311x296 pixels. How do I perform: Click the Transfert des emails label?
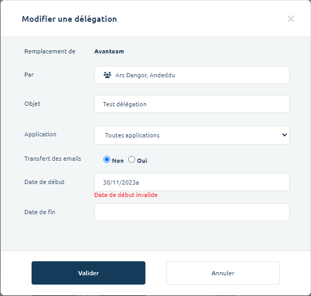53,159
